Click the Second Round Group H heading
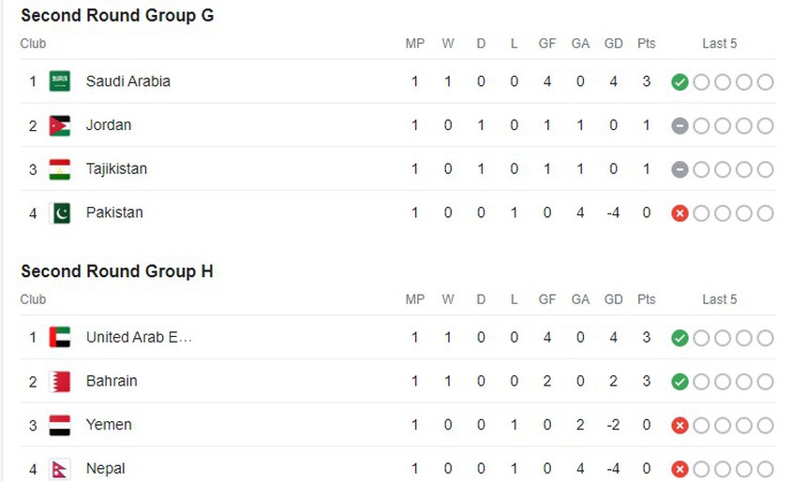 click(117, 271)
